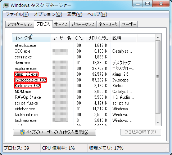172x155 pixels.
Task: Maximize the Task Manager window
Action: tap(148, 4)
